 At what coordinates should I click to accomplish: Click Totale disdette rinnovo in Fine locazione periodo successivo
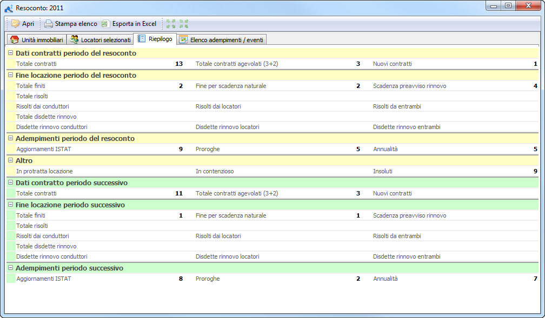click(x=46, y=246)
